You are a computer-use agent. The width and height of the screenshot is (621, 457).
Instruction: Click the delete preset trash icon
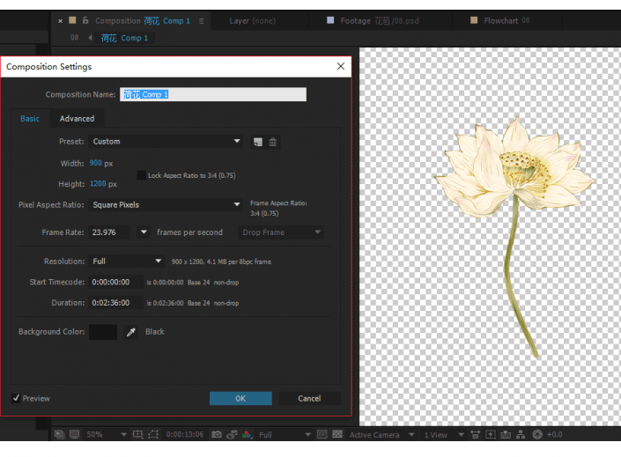pos(273,142)
